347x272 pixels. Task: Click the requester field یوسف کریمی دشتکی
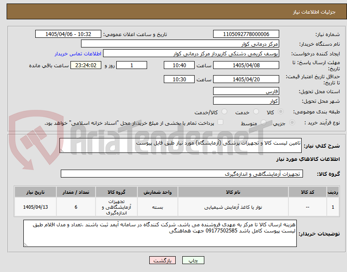pos(191,54)
